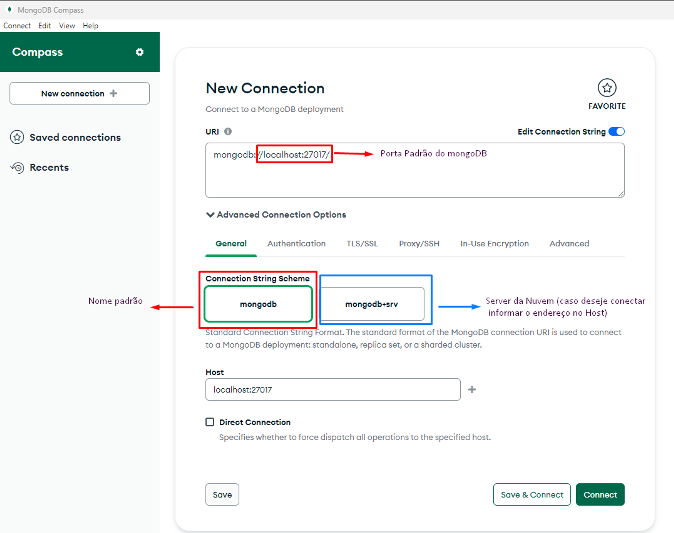Image resolution: width=674 pixels, height=533 pixels.
Task: Click the URI info icon
Action: pos(228,132)
